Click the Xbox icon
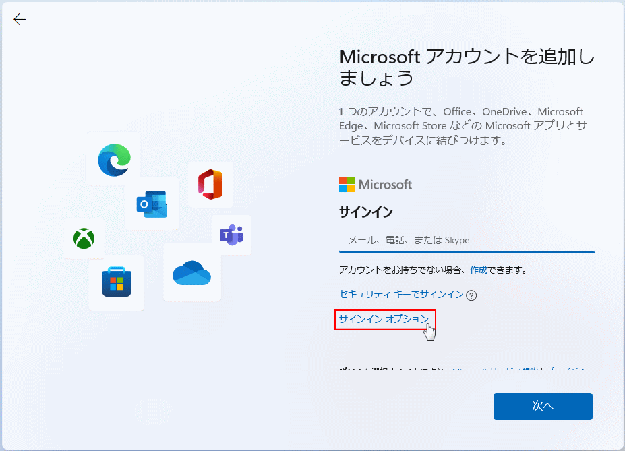Viewport: 625px width, 451px height. tap(84, 238)
